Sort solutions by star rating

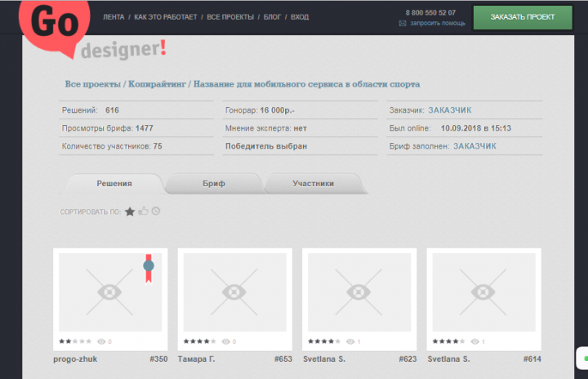[x=130, y=212]
